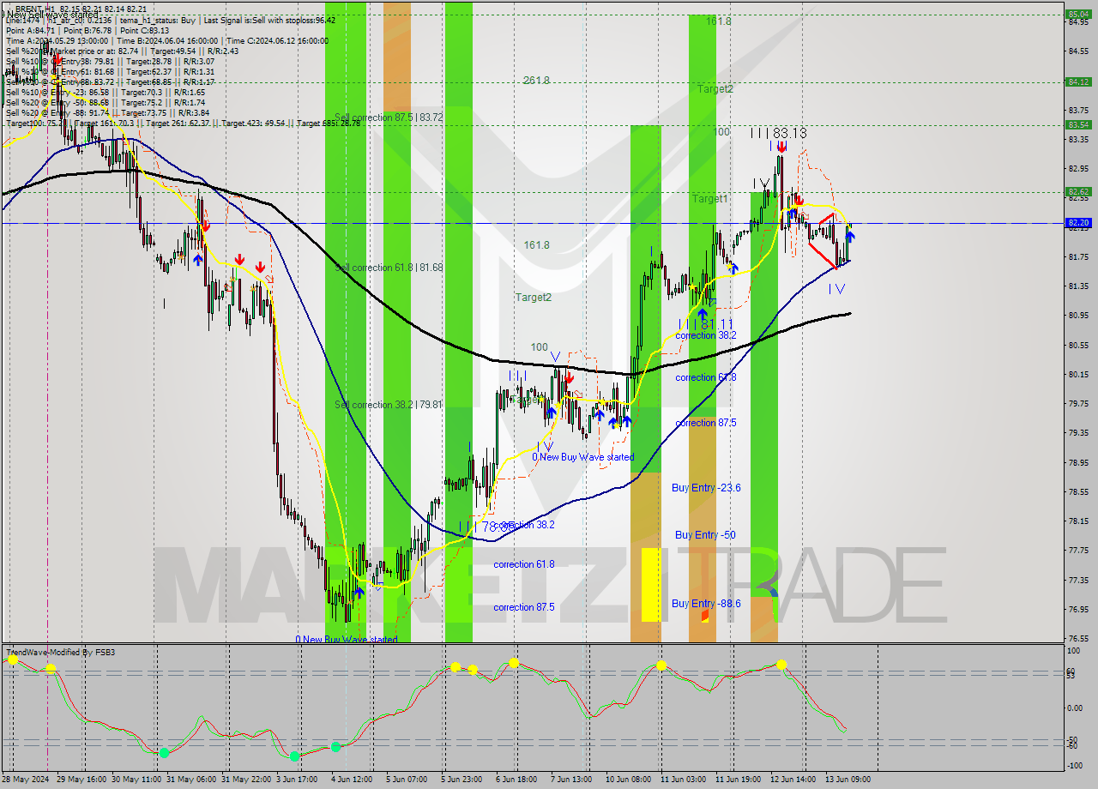Screen dimensions: 1098x789
Task: Click the 76.55 price scale value
Action: click(1079, 638)
